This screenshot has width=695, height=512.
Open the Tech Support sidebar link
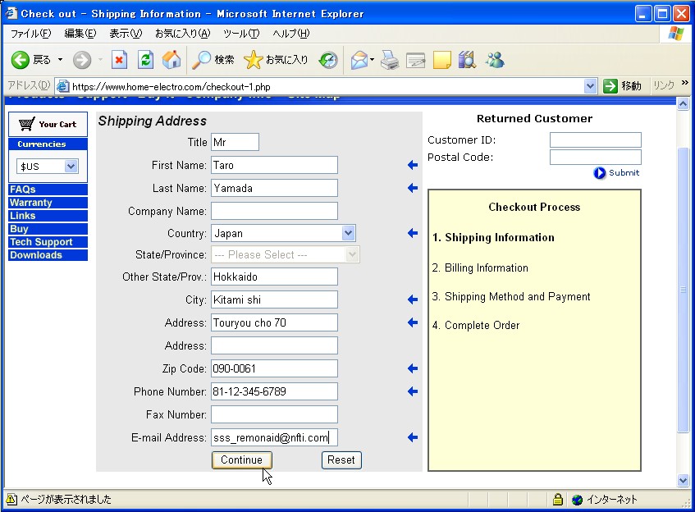tap(41, 242)
